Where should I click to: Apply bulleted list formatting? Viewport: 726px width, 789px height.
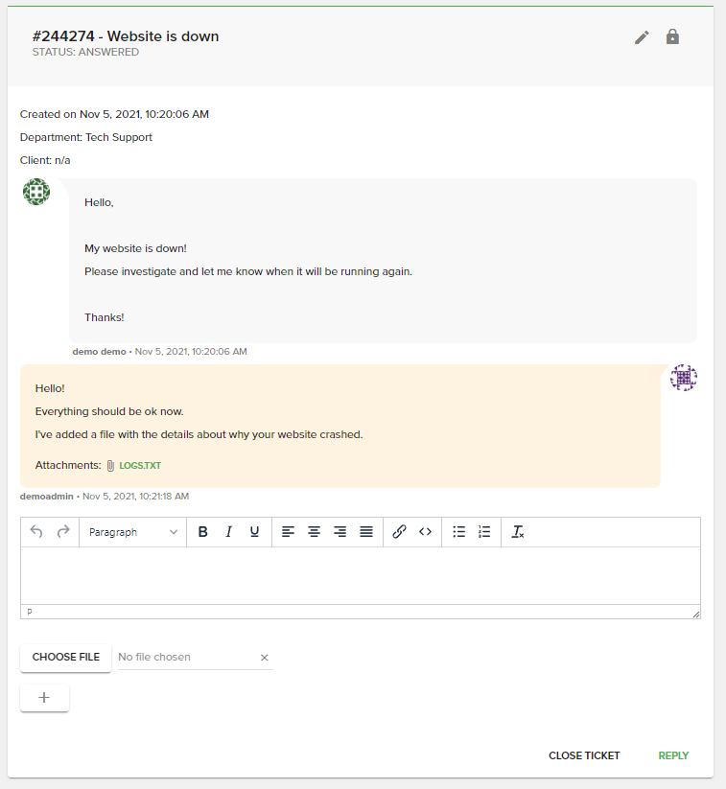458,531
